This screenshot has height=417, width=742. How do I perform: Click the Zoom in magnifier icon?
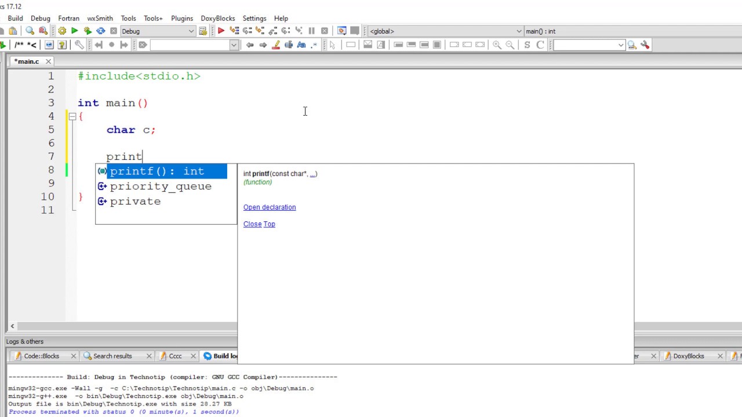click(x=497, y=45)
